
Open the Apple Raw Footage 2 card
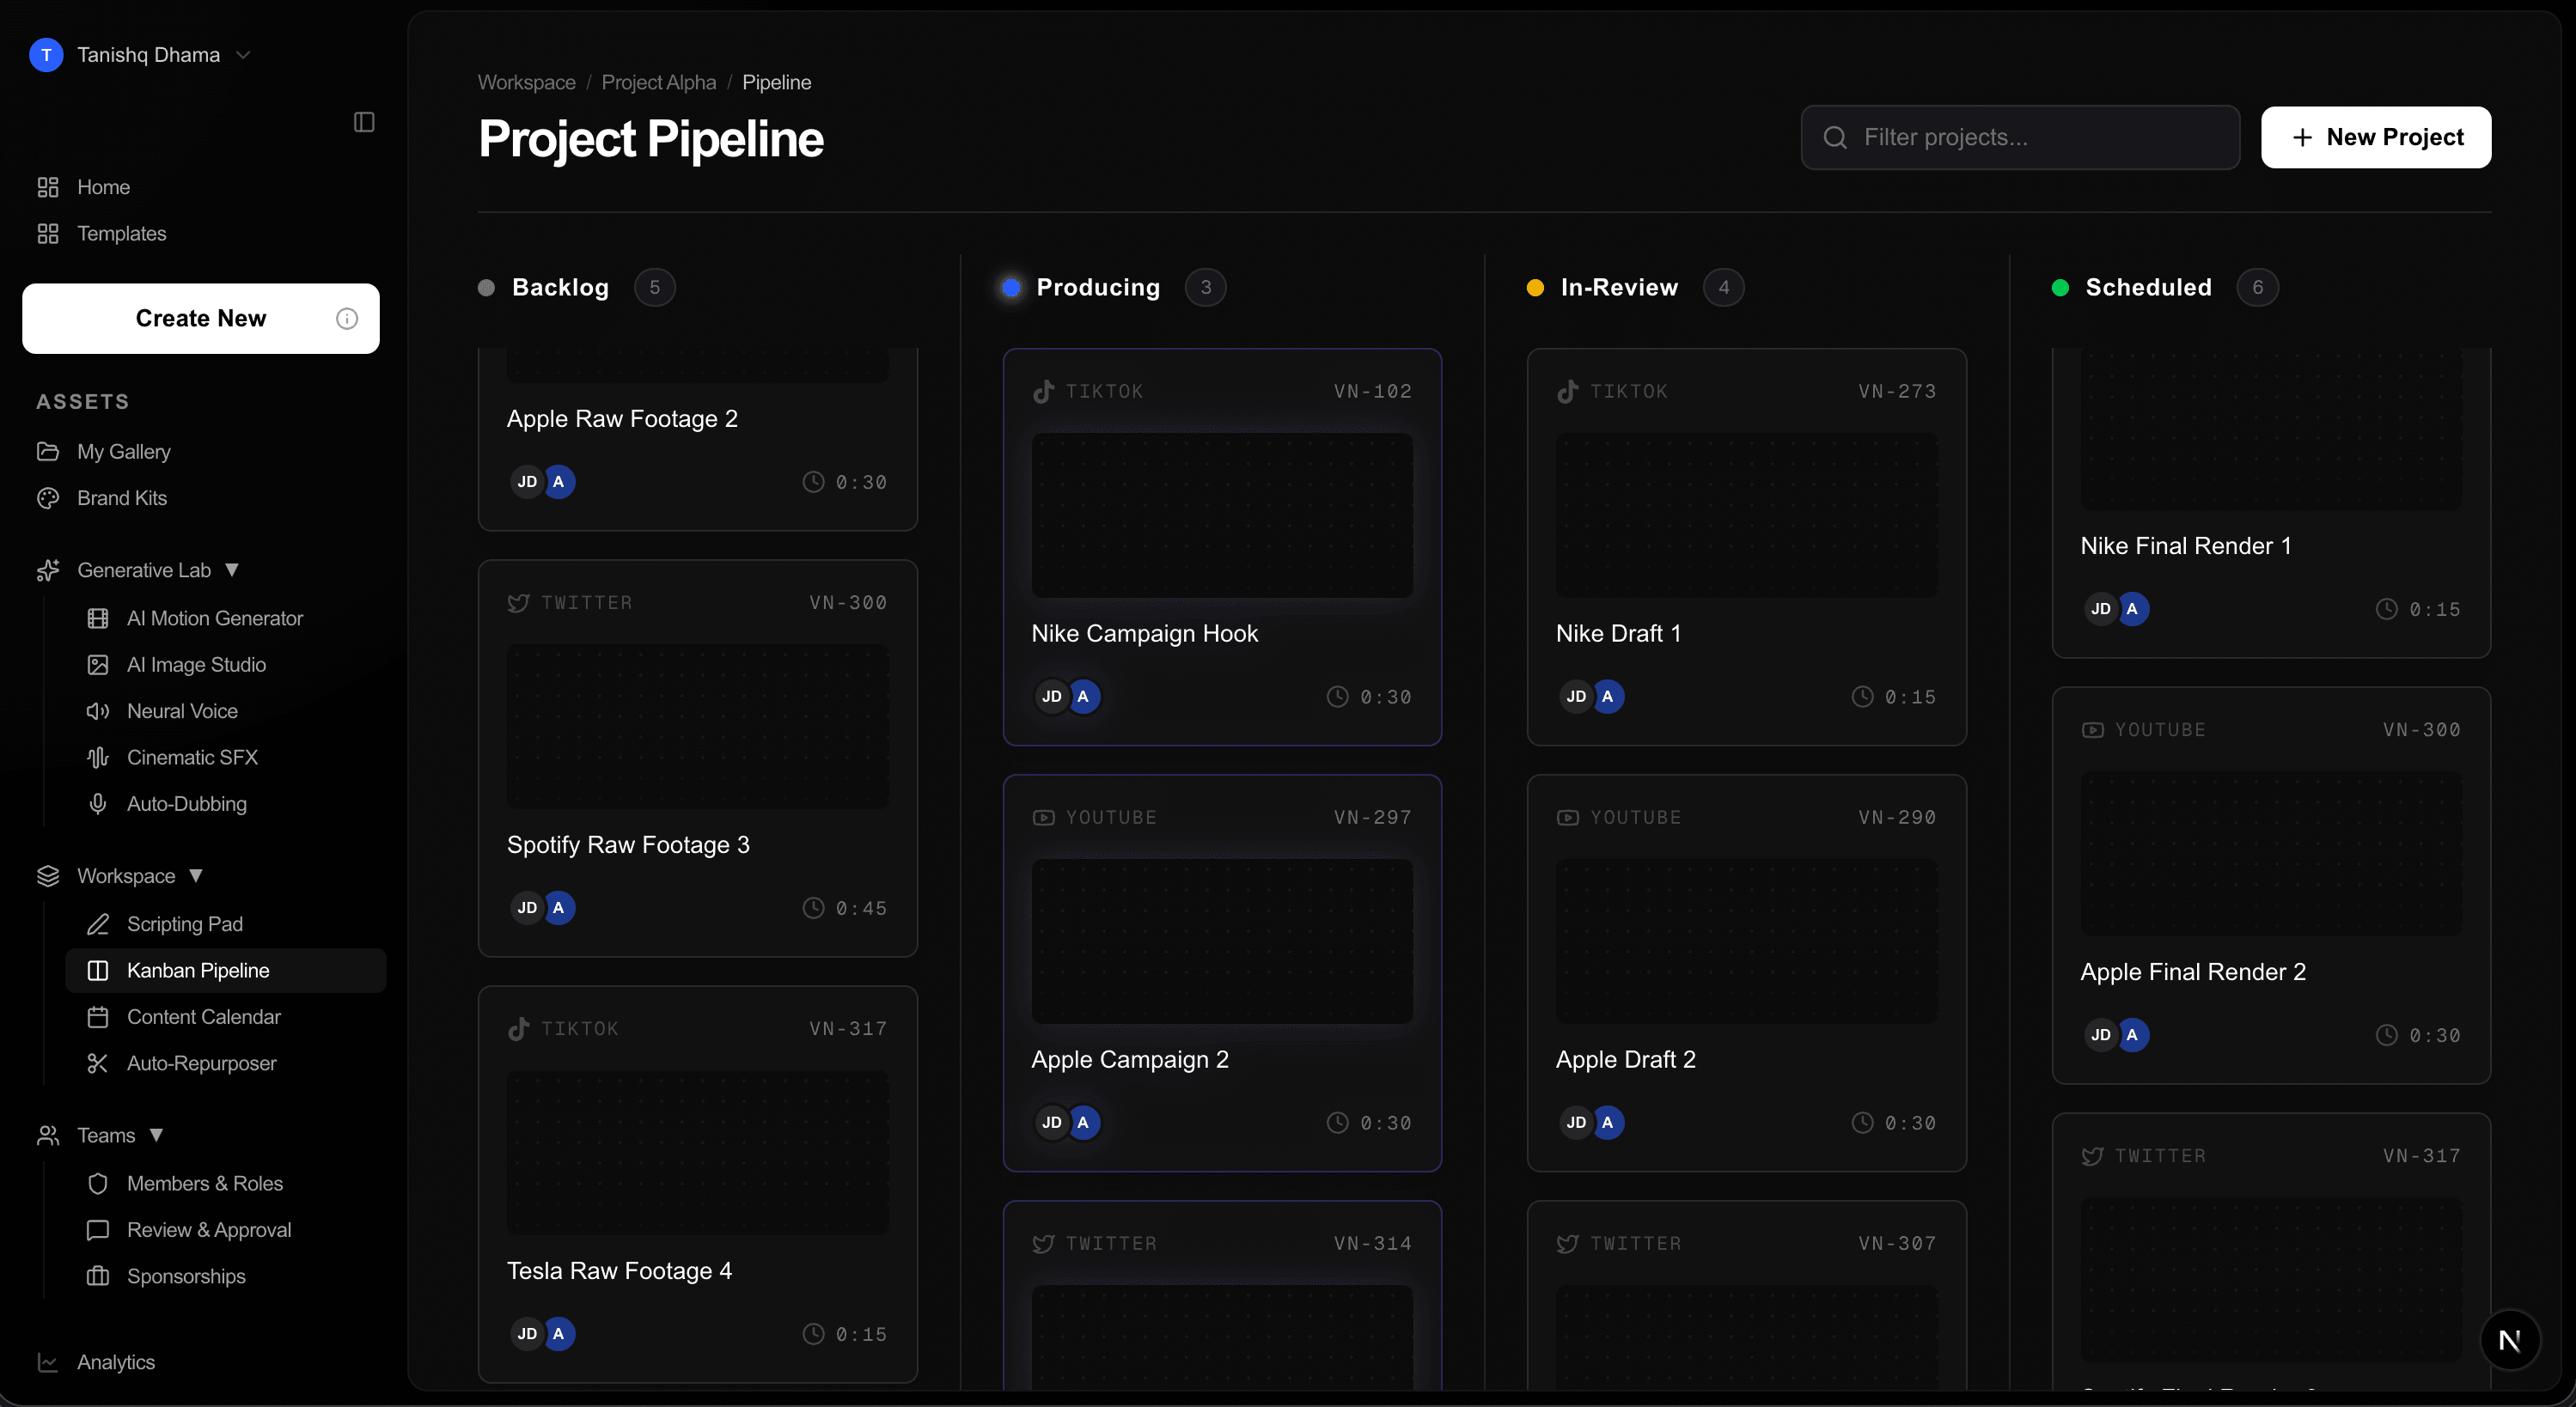698,439
